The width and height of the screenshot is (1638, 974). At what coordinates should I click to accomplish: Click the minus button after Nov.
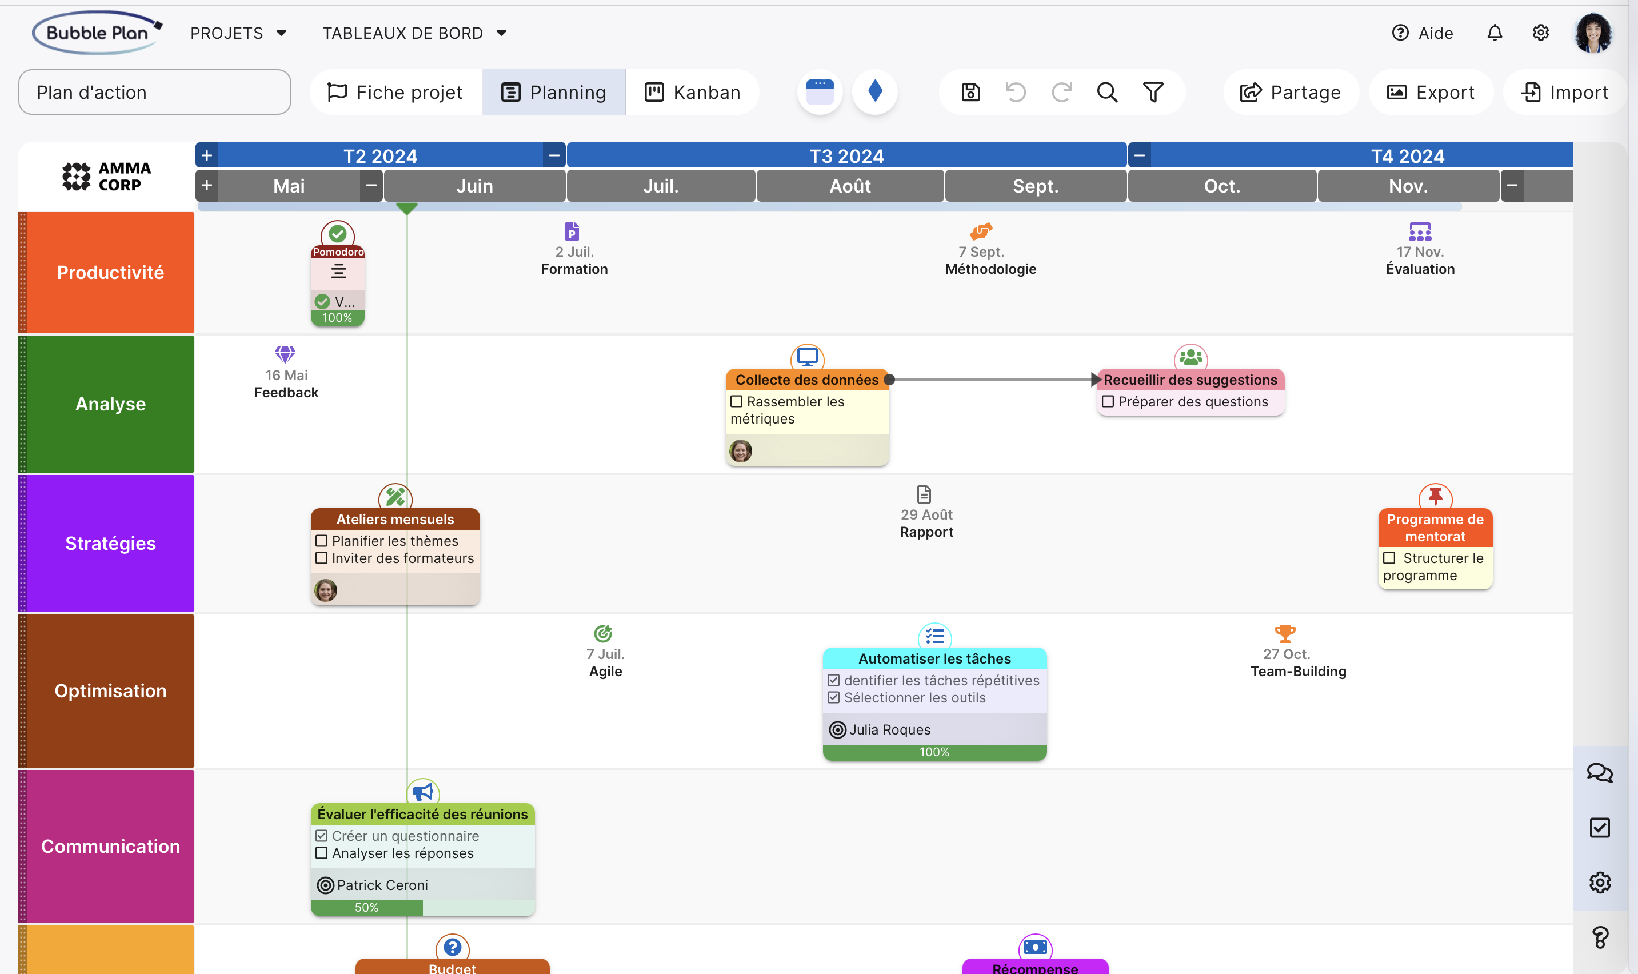pyautogui.click(x=1512, y=186)
